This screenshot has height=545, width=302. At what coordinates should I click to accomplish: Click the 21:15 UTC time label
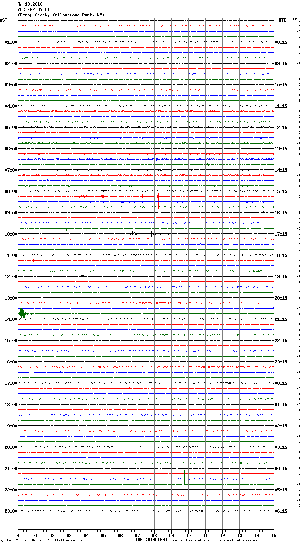coord(281,319)
